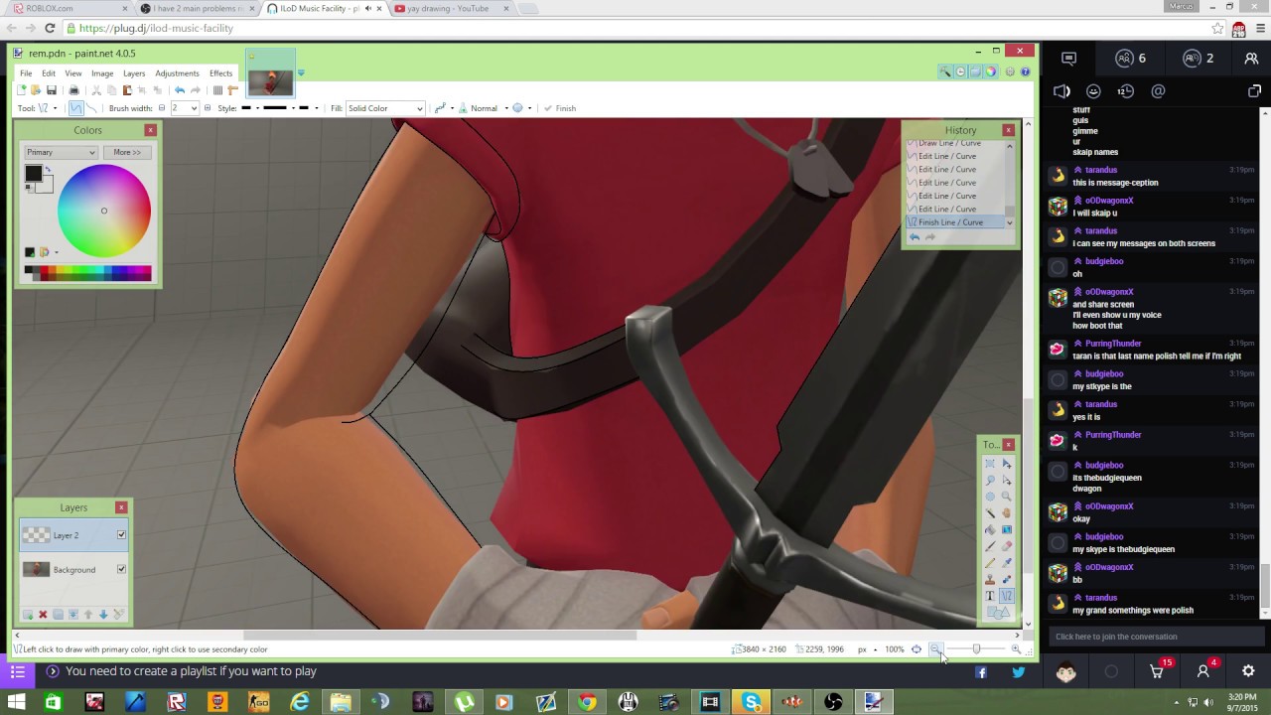This screenshot has width=1271, height=715.
Task: Click the Print icon in the toolbar
Action: coord(73,90)
